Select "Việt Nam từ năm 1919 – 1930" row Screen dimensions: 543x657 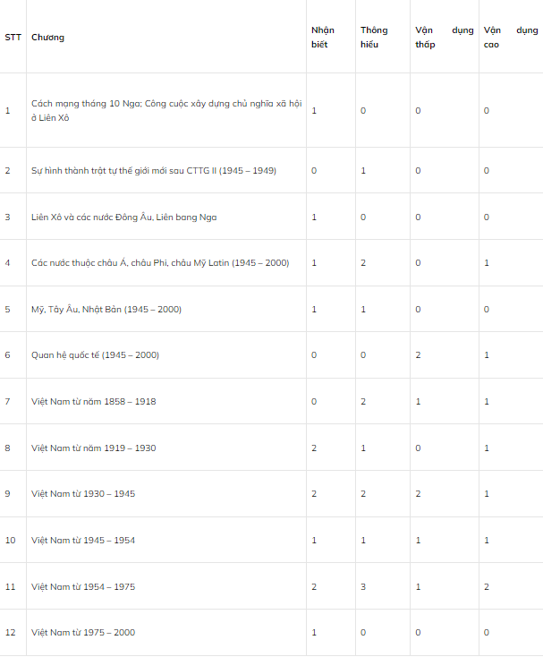tap(93, 448)
